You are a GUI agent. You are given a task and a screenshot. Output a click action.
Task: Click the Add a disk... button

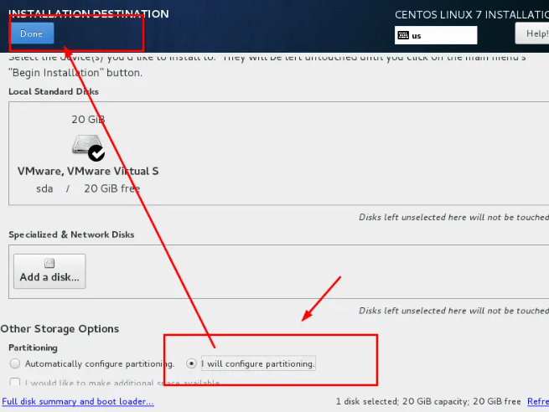49,271
